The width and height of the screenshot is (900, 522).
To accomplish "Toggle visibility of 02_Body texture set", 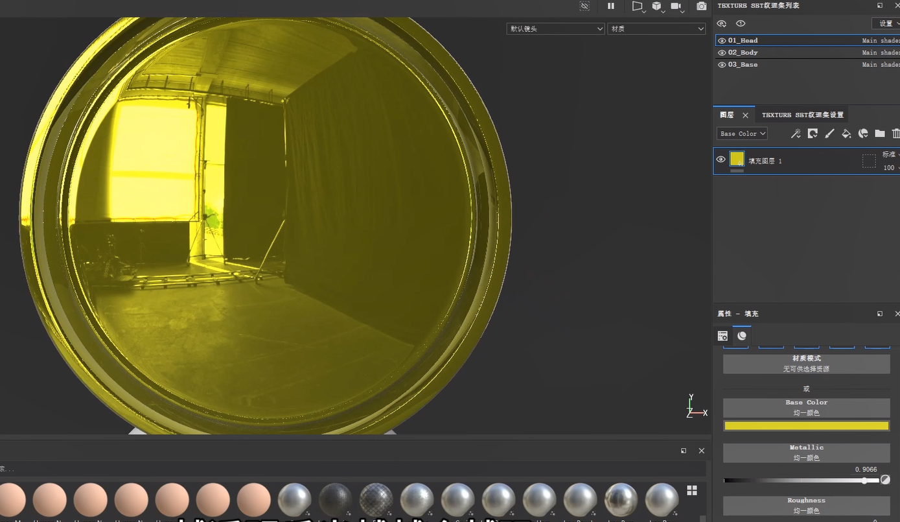I will [722, 53].
